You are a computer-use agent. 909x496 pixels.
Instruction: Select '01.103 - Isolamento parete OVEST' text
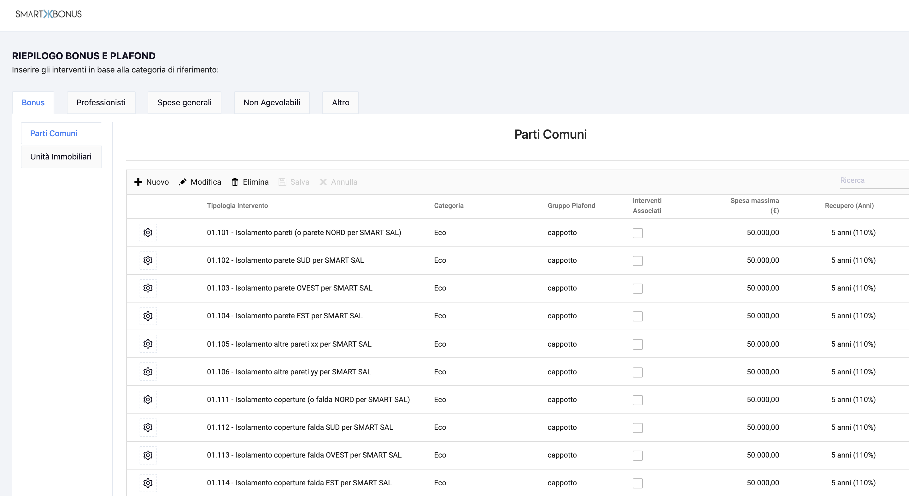point(289,288)
